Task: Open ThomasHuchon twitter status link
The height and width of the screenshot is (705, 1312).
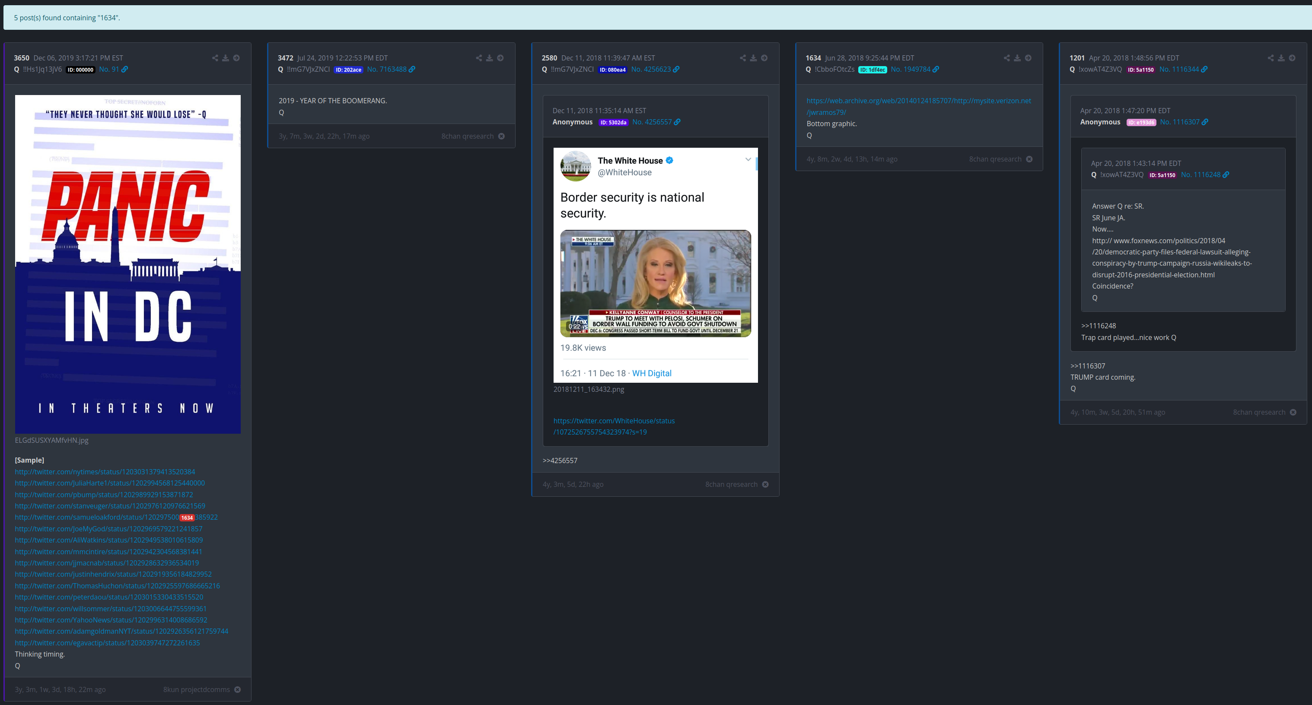Action: point(117,586)
